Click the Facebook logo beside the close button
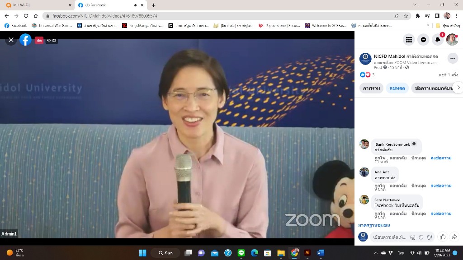 tap(26, 40)
